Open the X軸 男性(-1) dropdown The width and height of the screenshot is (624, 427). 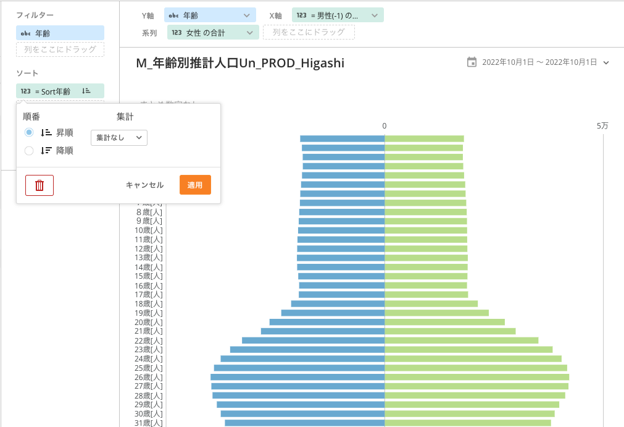click(337, 14)
